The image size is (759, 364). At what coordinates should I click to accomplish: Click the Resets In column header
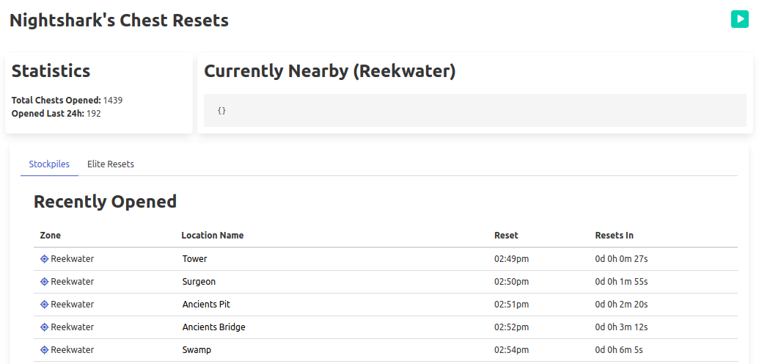pyautogui.click(x=614, y=236)
